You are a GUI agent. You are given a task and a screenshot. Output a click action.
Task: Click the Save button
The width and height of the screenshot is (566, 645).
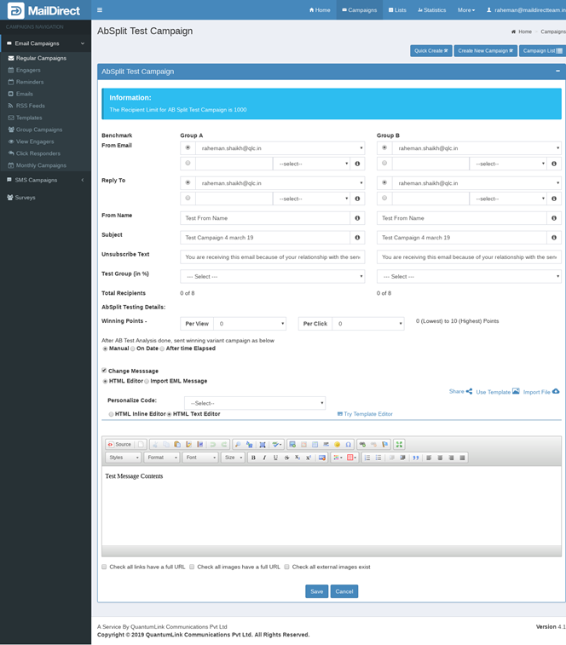316,591
